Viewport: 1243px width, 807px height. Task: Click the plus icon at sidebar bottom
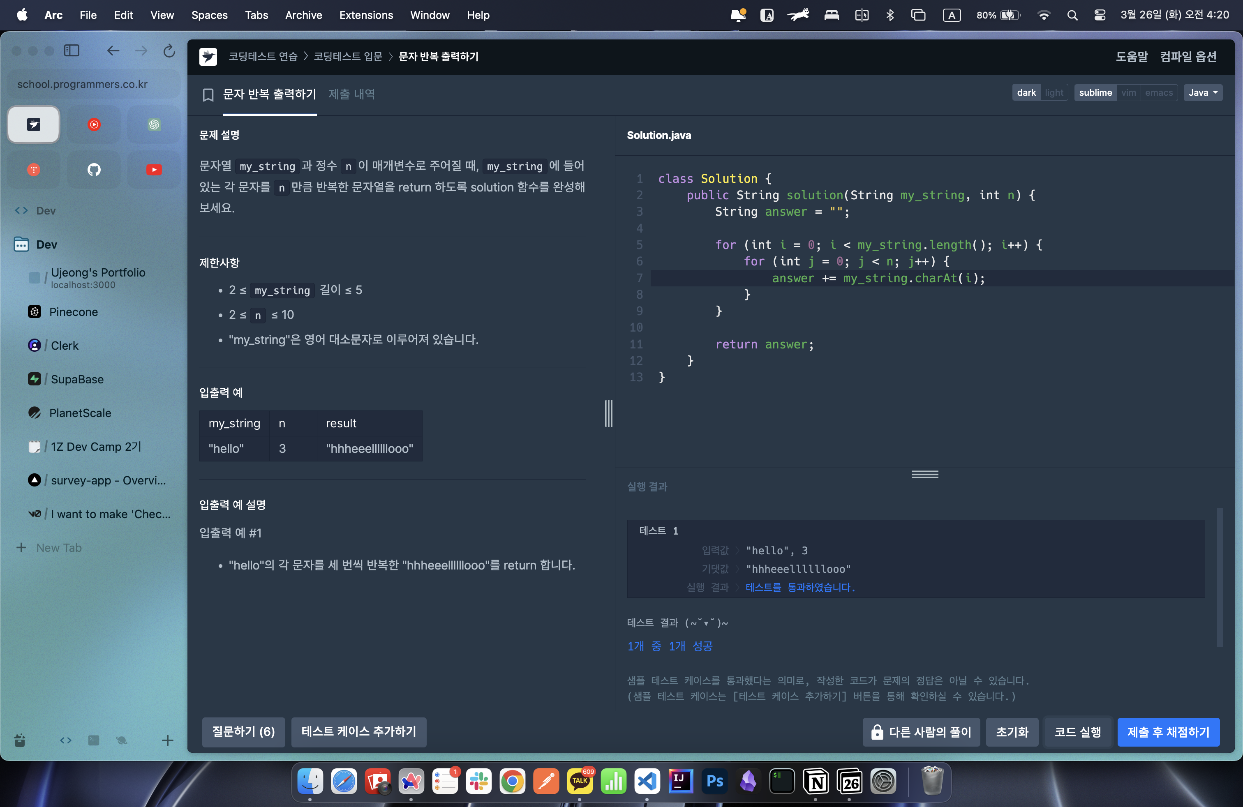(x=167, y=740)
